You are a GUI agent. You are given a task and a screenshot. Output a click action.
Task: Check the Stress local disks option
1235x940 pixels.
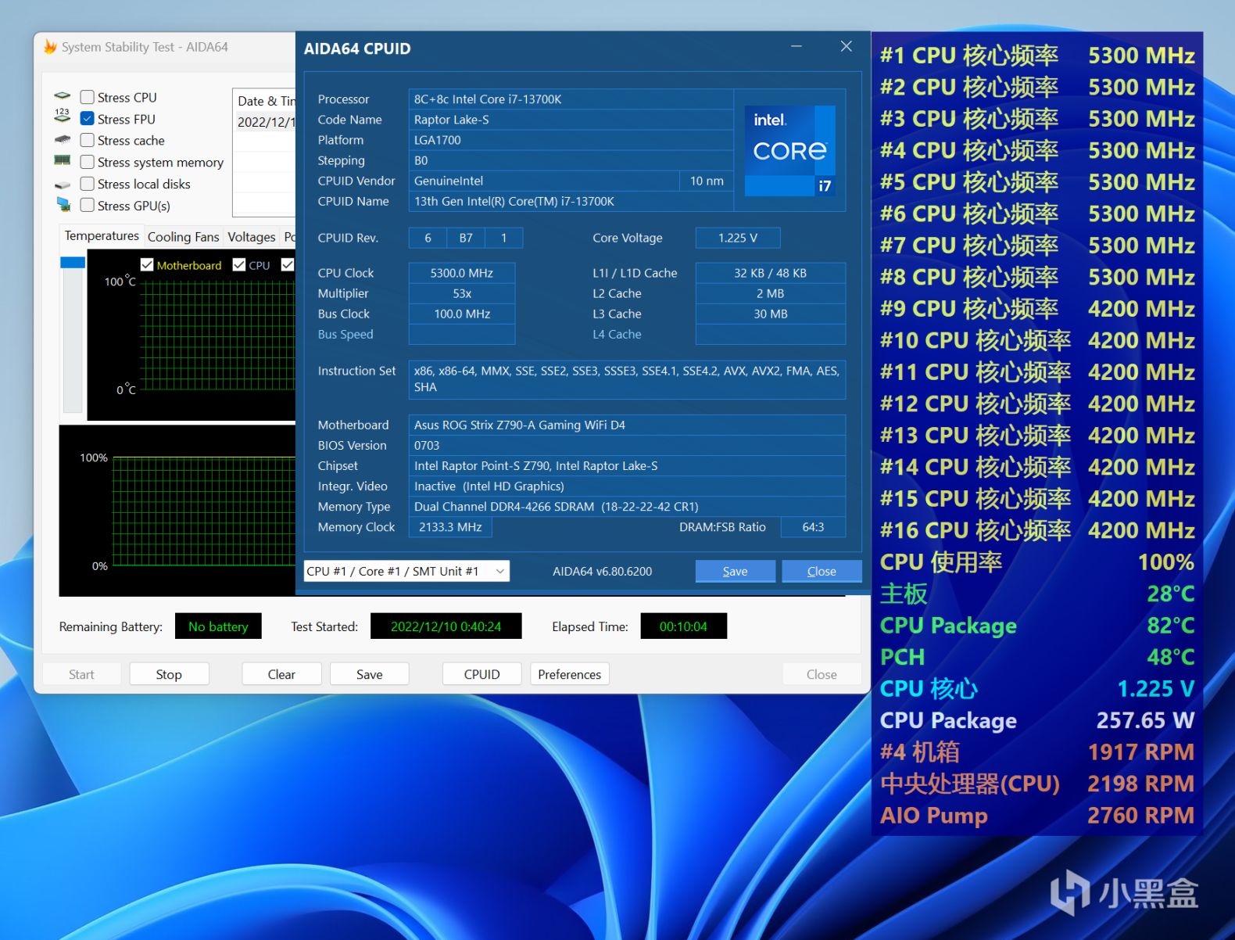tap(88, 184)
